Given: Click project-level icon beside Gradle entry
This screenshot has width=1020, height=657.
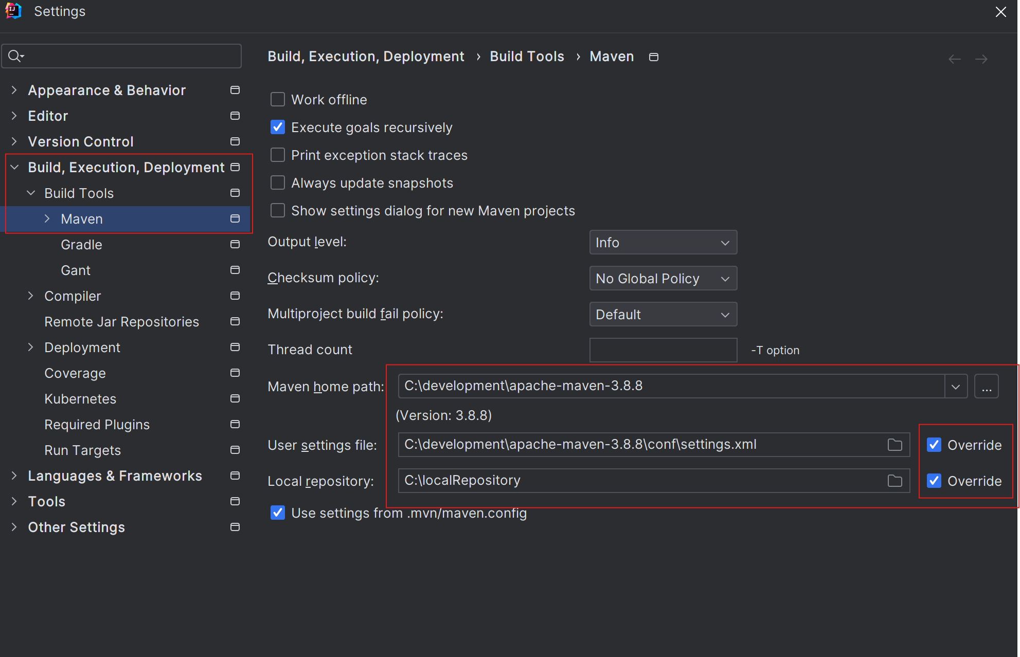Looking at the screenshot, I should (235, 244).
